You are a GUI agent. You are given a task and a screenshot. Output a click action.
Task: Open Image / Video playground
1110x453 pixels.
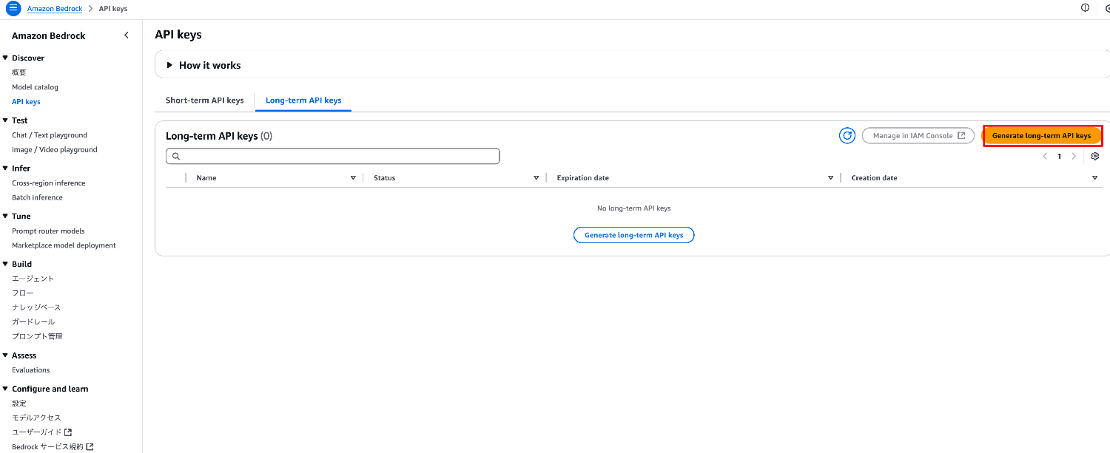click(x=55, y=150)
